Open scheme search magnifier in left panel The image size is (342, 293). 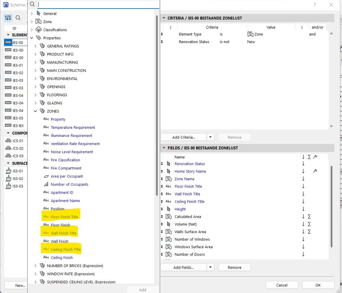(x=18, y=18)
